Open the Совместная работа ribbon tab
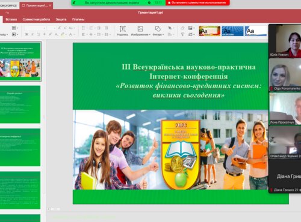301x222 pixels. (x=36, y=19)
